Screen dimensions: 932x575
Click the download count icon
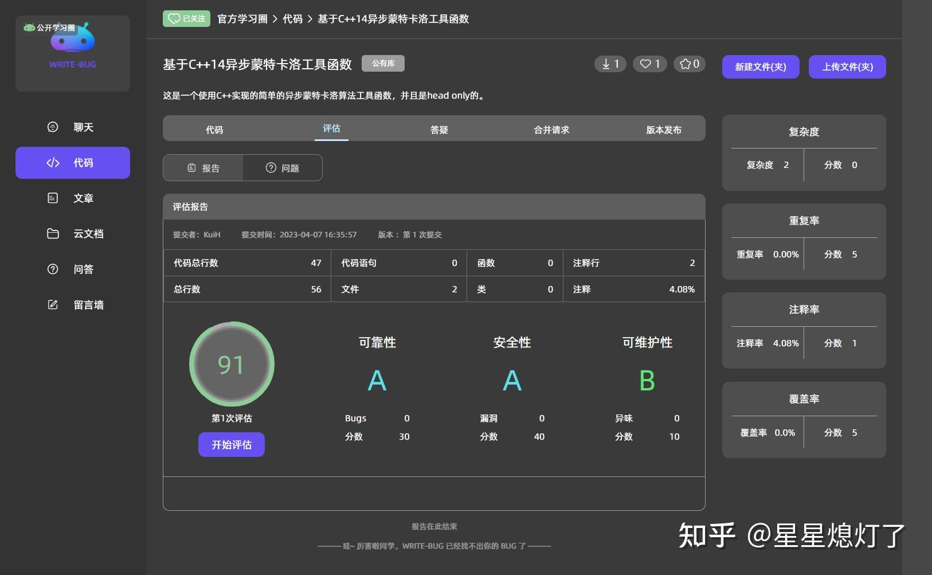click(x=606, y=64)
